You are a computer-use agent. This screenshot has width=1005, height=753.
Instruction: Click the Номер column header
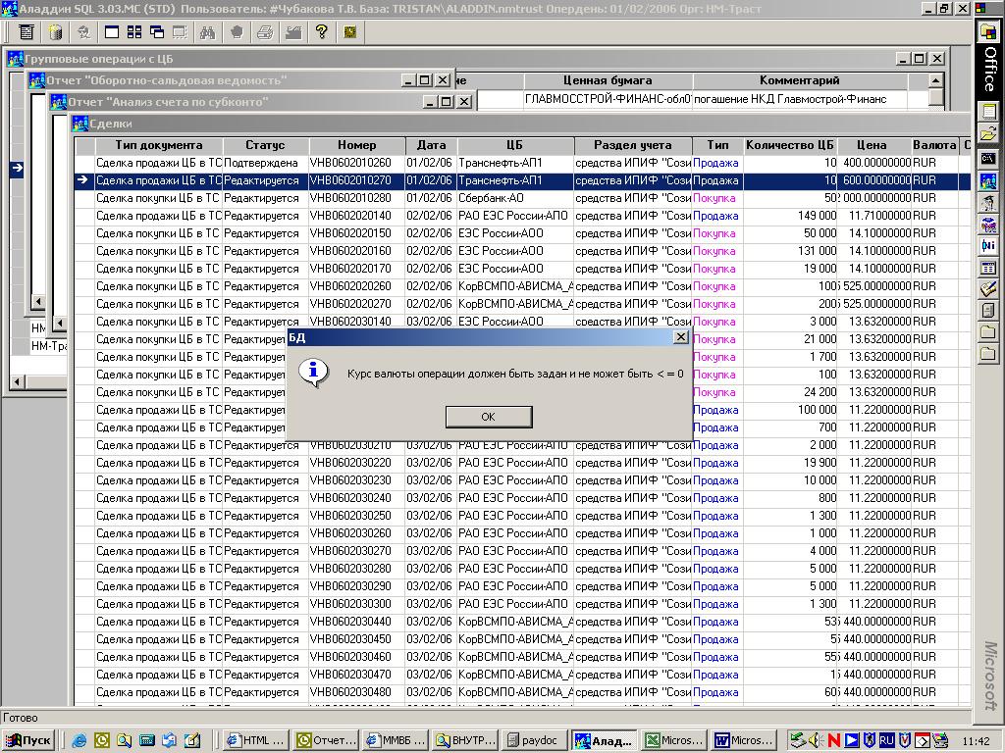pos(356,145)
